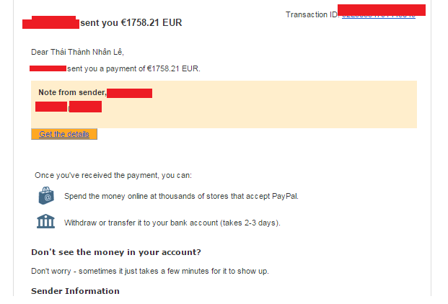Click the redacted name beside Note from sender
Image resolution: width=448 pixels, height=304 pixels.
(129, 93)
